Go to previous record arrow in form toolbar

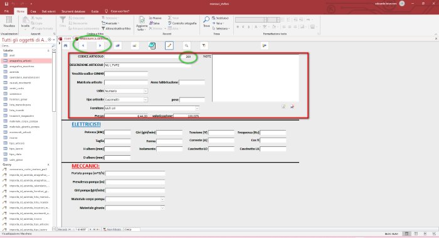pyautogui.click(x=83, y=45)
